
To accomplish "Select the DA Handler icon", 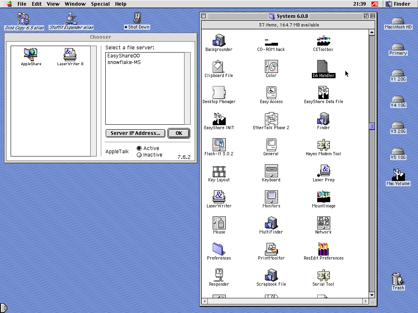I will coord(322,66).
